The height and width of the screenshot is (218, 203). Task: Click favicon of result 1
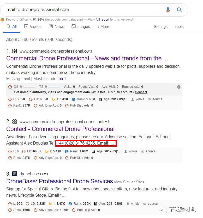[15, 51]
